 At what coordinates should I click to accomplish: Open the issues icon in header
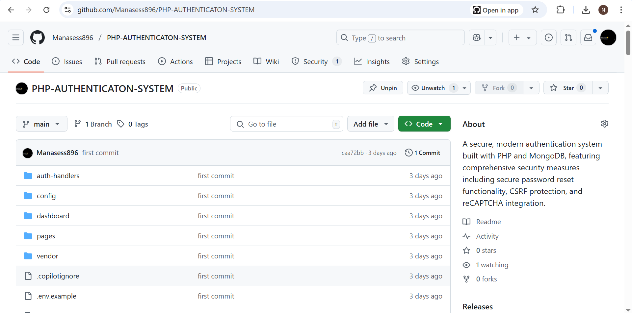(x=549, y=37)
